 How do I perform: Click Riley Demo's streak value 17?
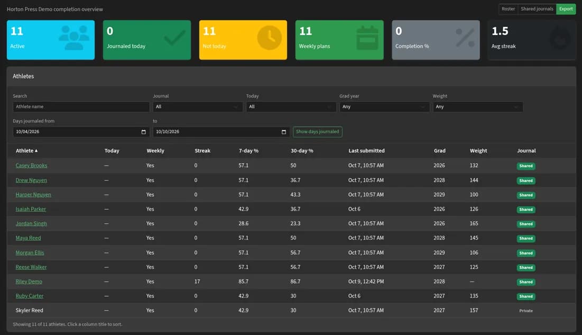click(197, 282)
